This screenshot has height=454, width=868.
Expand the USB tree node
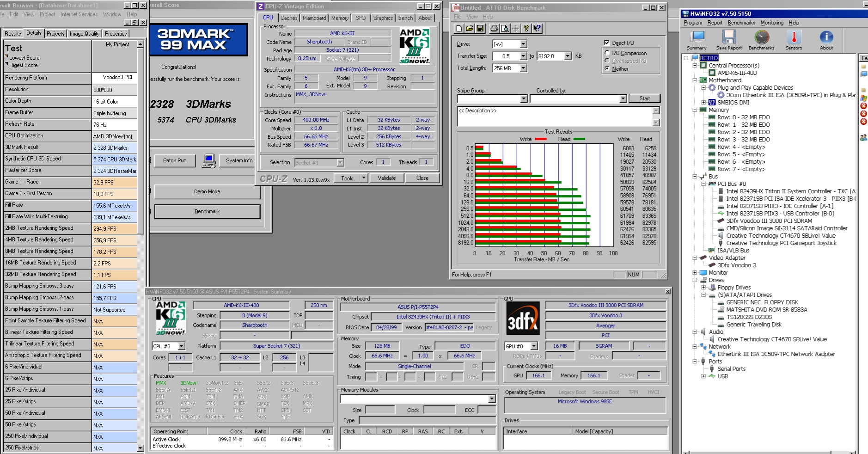click(703, 376)
